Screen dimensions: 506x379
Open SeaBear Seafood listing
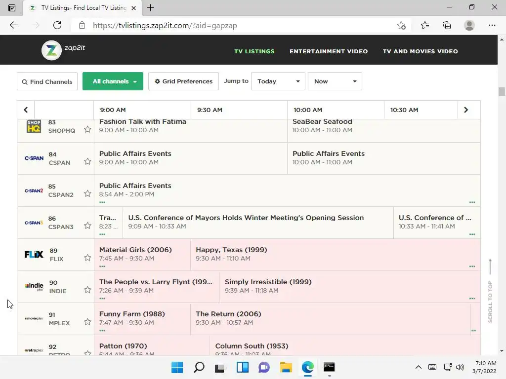click(x=383, y=130)
